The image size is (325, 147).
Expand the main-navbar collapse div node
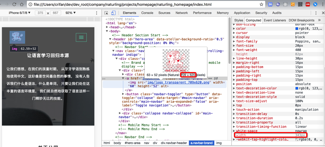[x=120, y=113]
